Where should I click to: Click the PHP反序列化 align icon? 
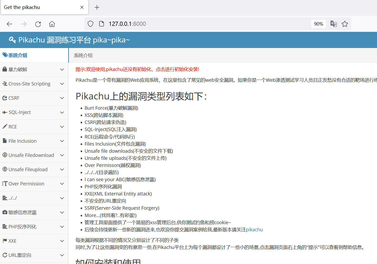click(5, 226)
